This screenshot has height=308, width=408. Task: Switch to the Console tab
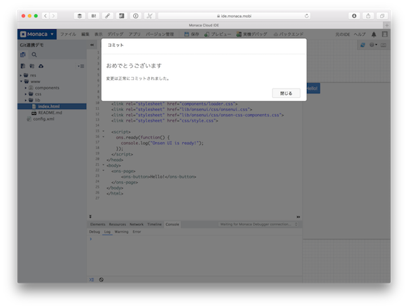point(172,224)
